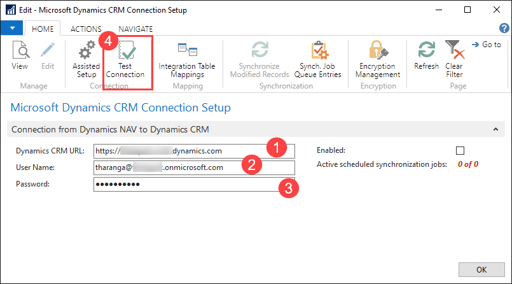Switch to the HOME ribbon tab
Viewport: 512px width, 284px height.
(43, 29)
